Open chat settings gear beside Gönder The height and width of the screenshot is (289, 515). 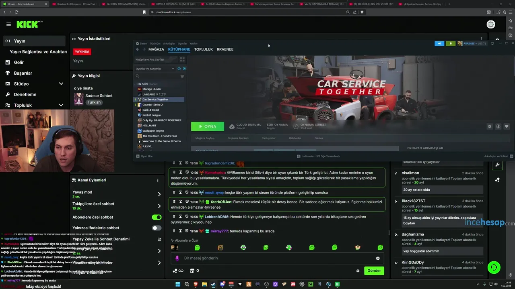pos(358,271)
